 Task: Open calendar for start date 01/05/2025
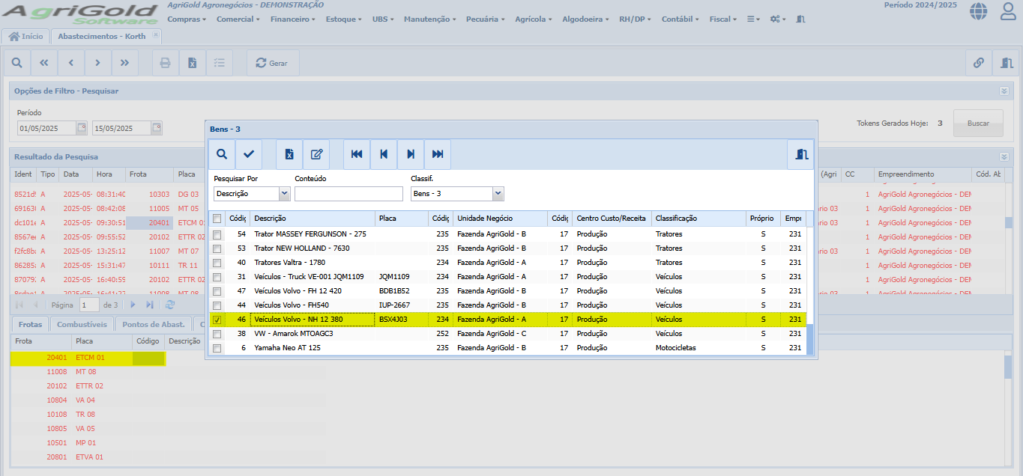pyautogui.click(x=82, y=128)
